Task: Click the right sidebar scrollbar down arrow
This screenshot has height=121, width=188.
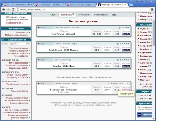Action: pos(154,119)
